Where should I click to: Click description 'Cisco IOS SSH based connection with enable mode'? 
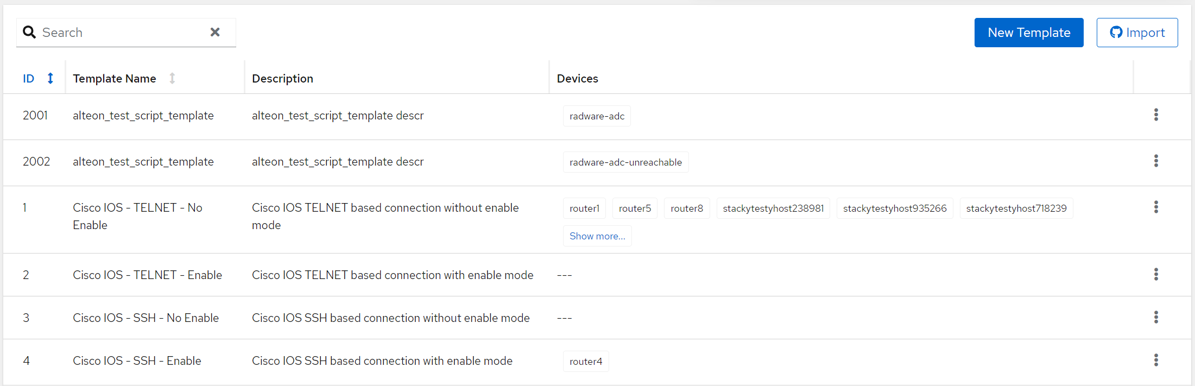[382, 361]
